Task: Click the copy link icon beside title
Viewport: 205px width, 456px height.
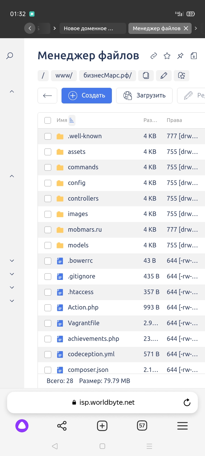Action: (x=154, y=56)
